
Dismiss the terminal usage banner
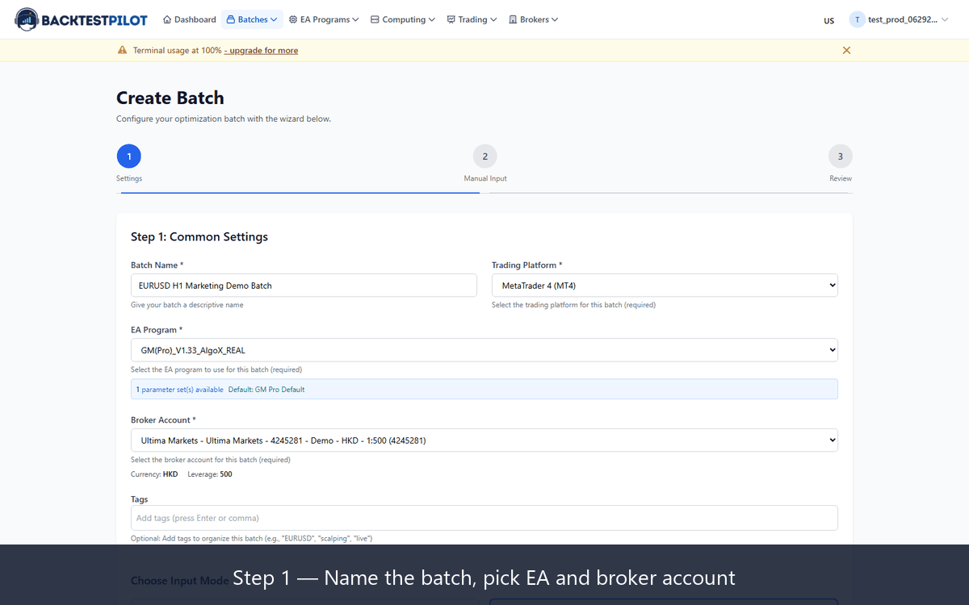tap(846, 50)
